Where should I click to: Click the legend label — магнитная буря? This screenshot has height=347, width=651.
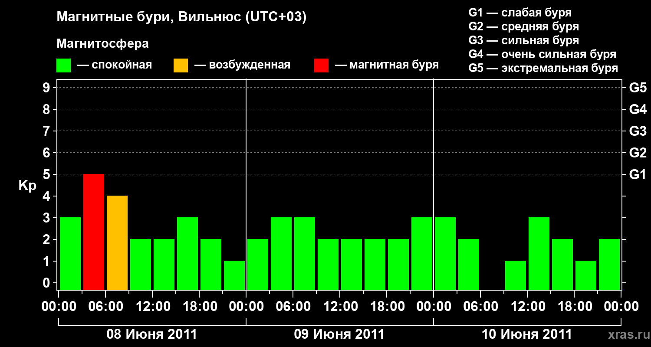[x=387, y=65]
